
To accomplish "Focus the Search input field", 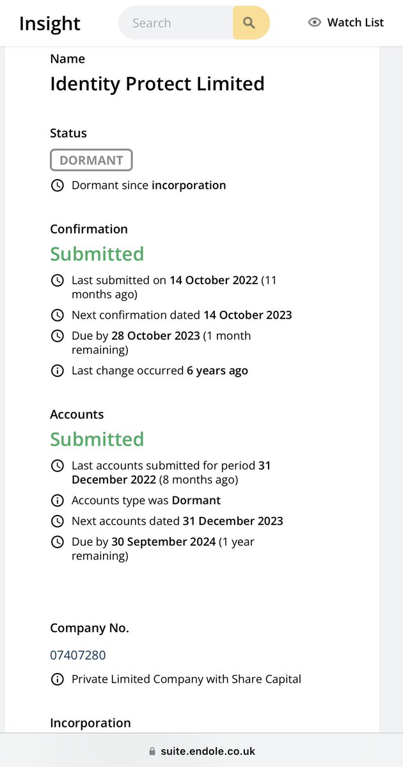I will pos(176,22).
